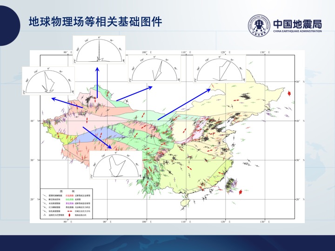The height and width of the screenshot is (251, 335).
Task: Click the red 红色数据 legend label
Action: (69, 195)
